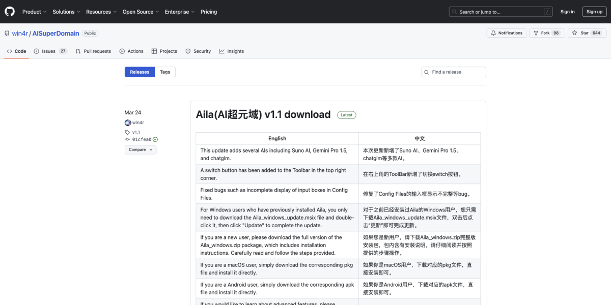
Task: Click the magnifier icon in Find a release
Action: [x=427, y=72]
